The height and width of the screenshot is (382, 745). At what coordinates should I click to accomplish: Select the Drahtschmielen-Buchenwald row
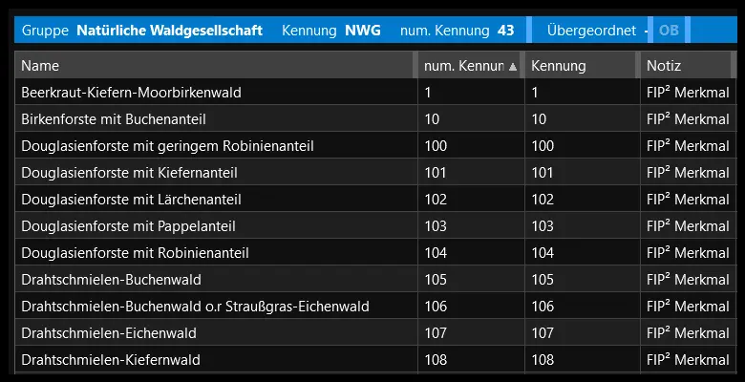111,280
